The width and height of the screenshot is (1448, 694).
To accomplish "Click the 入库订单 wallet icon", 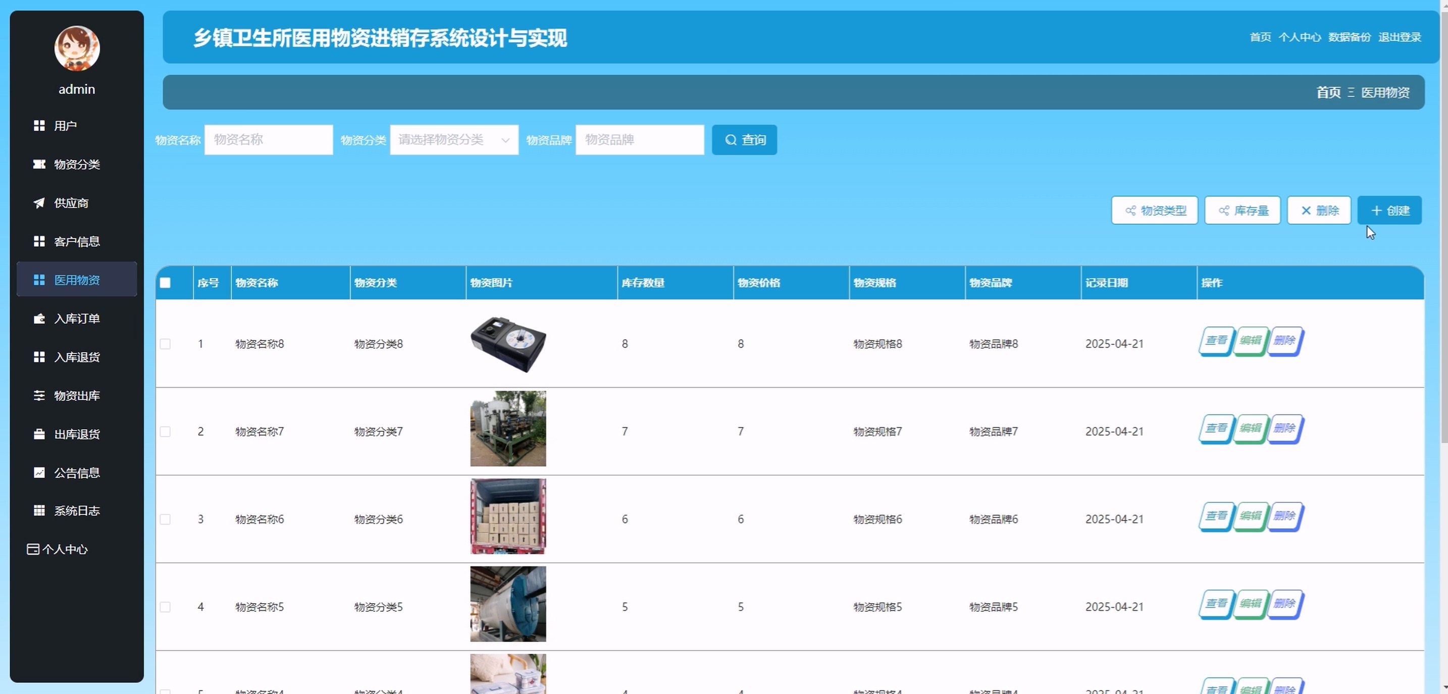I will tap(39, 318).
